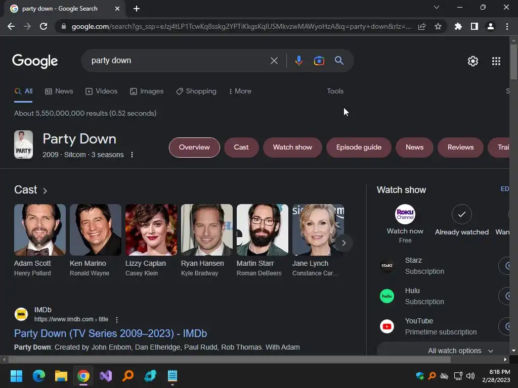This screenshot has width=518, height=388.
Task: Switch to Shopping results tab
Action: (x=196, y=91)
